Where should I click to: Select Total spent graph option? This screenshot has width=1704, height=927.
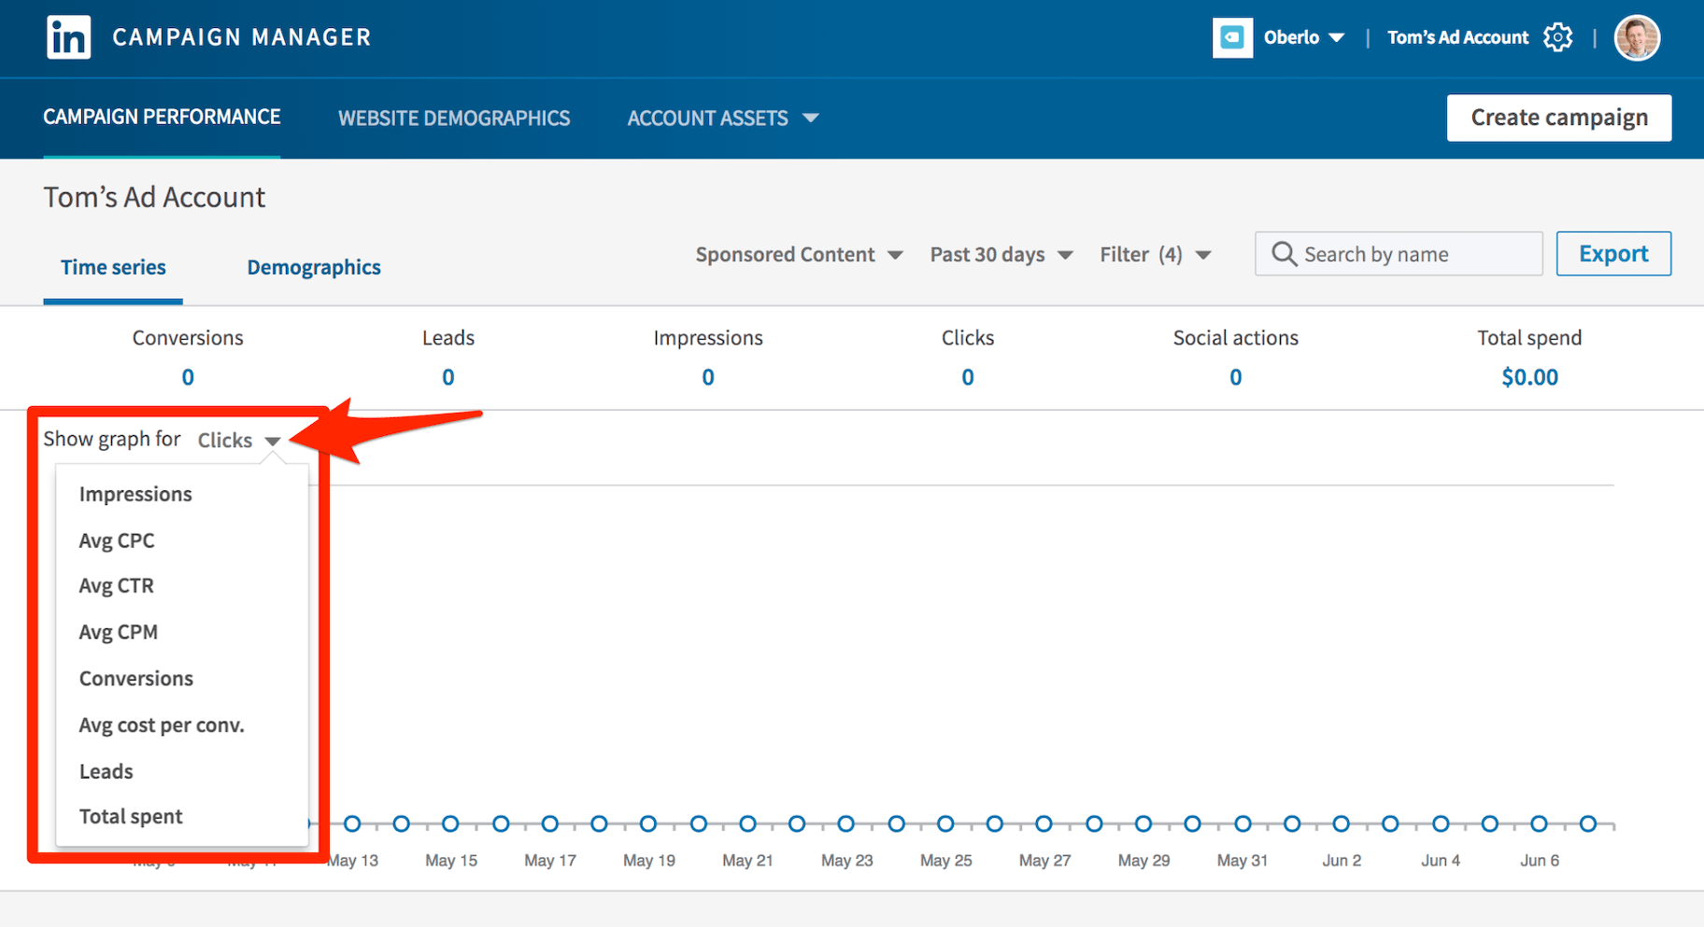coord(131,817)
